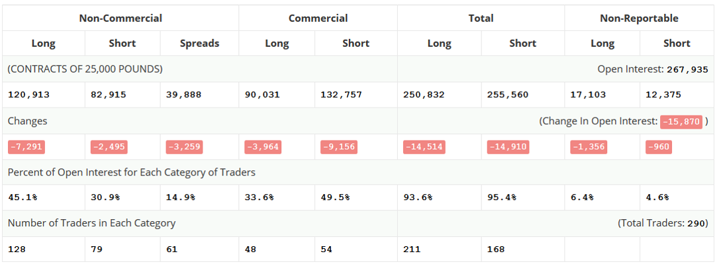Select the red -7,291 change badge
The width and height of the screenshot is (717, 264).
[26, 147]
